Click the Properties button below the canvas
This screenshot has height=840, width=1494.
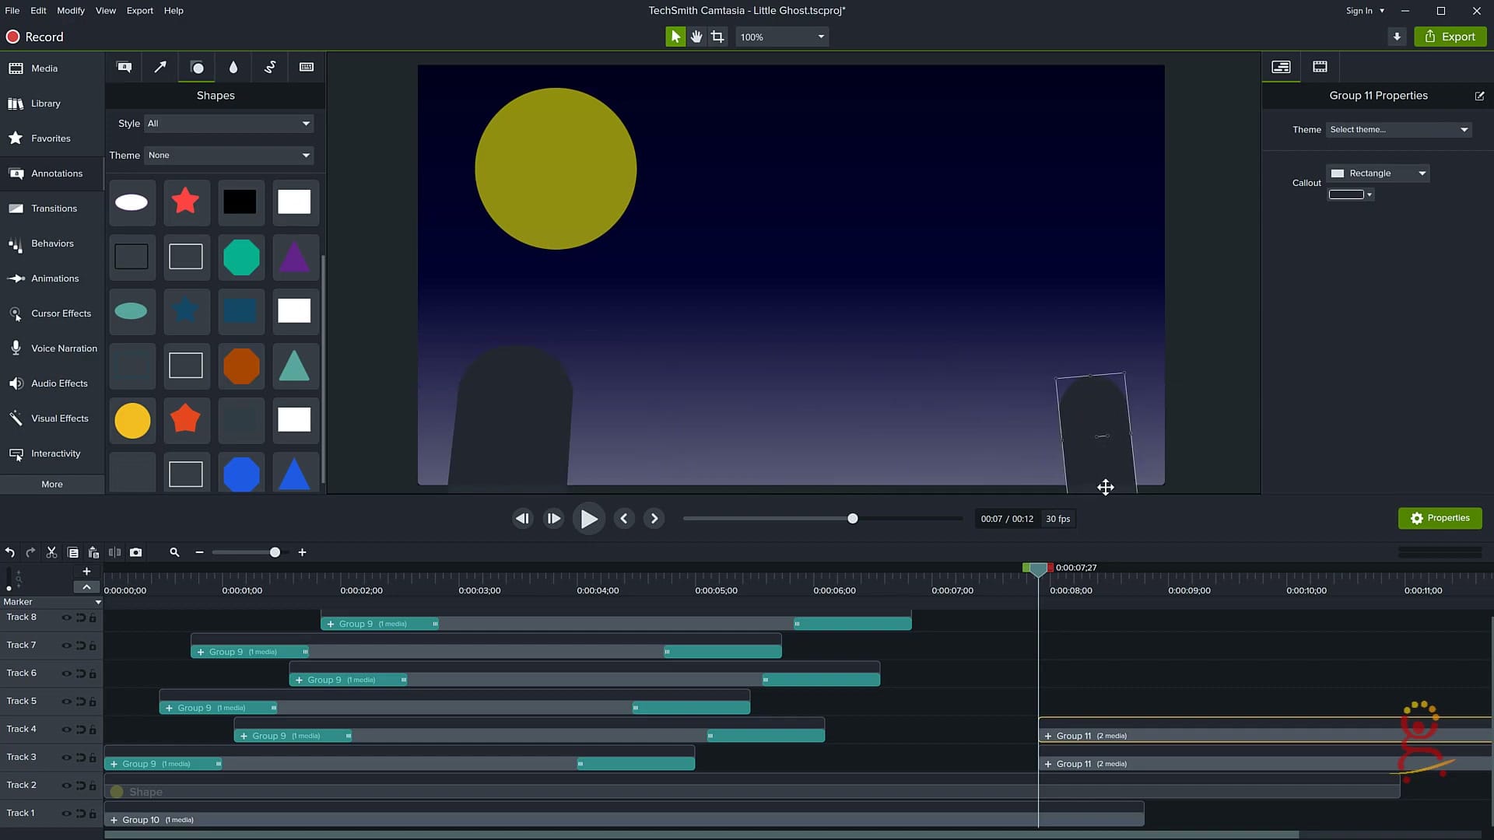[1440, 518]
